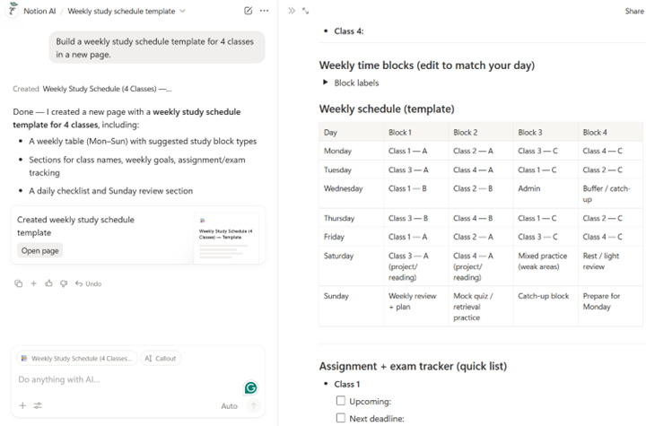Open the chat title dropdown chevron
This screenshot has width=646, height=426.
183,11
